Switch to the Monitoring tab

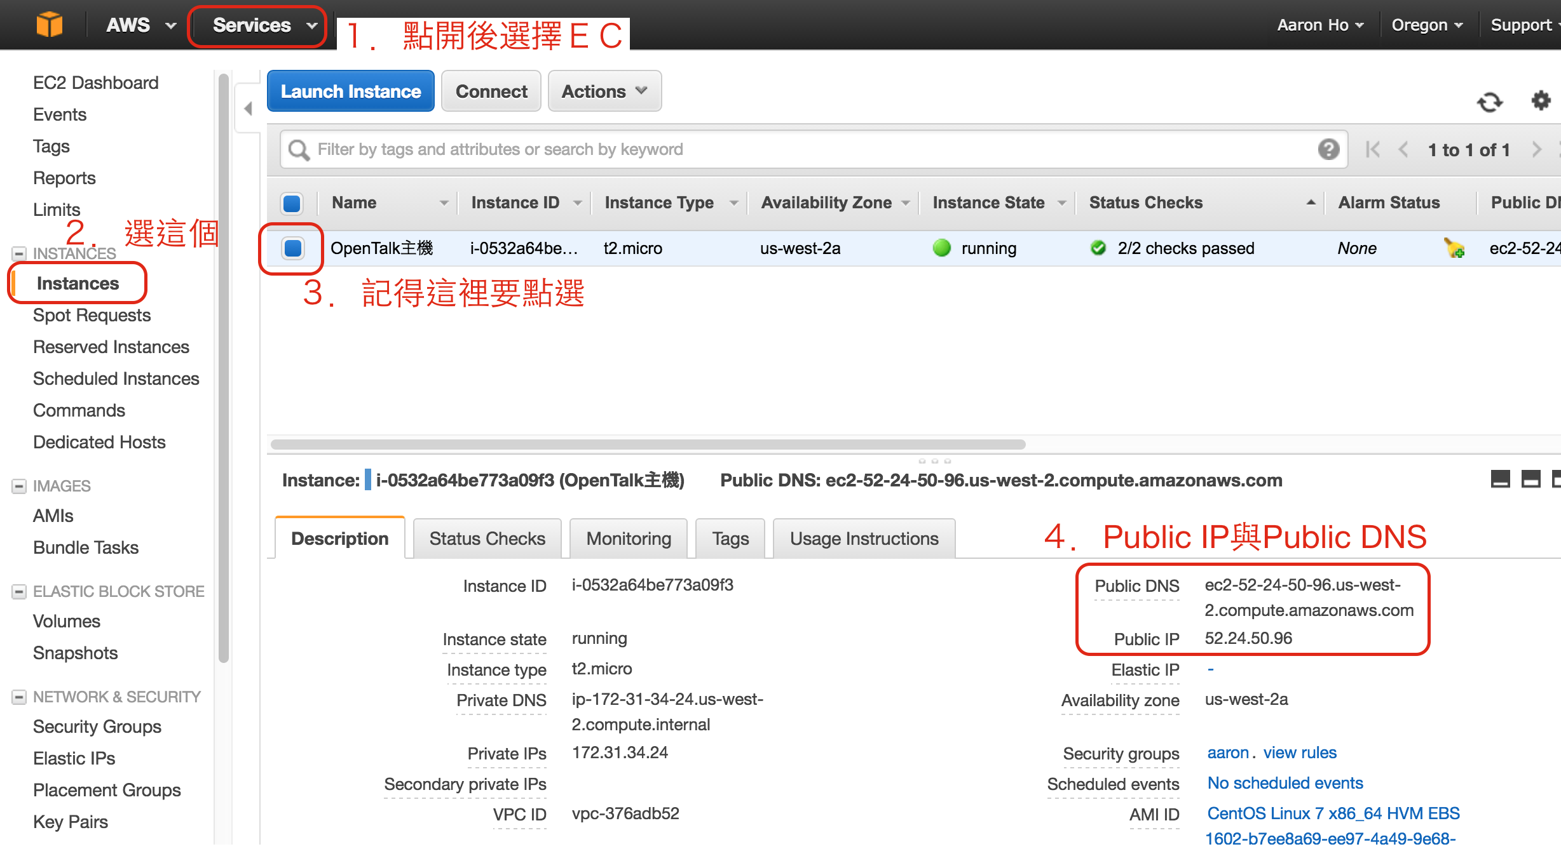[629, 538]
